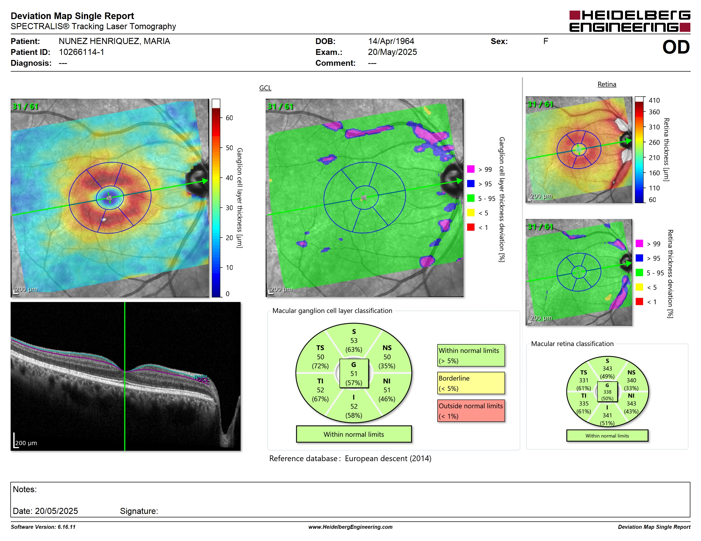Screen dimensions: 701x541
Task: Click the magenta '> 99' swatch in GCL legend
Action: click(x=471, y=169)
